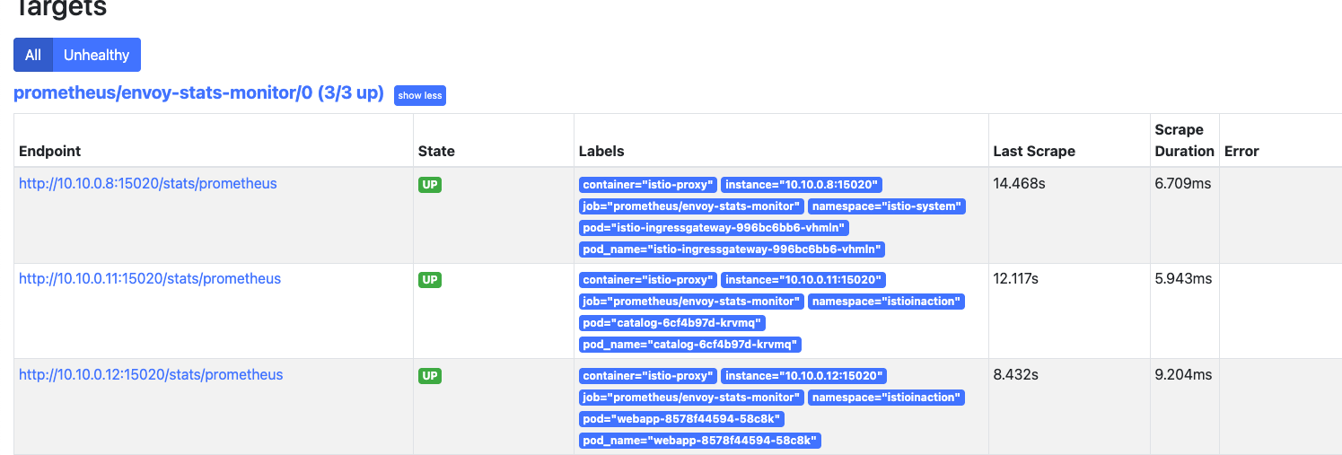Click label instance="10.10.0.8:15020"

(x=802, y=185)
